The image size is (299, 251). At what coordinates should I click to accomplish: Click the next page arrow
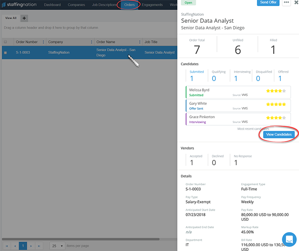click(31, 246)
